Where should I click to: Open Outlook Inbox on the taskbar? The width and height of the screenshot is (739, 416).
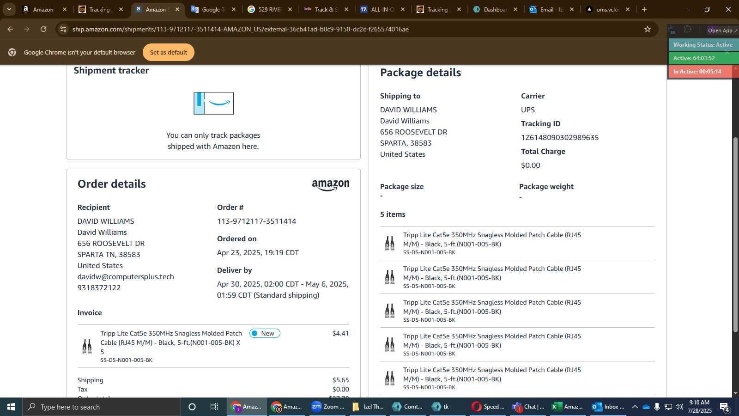[608, 407]
